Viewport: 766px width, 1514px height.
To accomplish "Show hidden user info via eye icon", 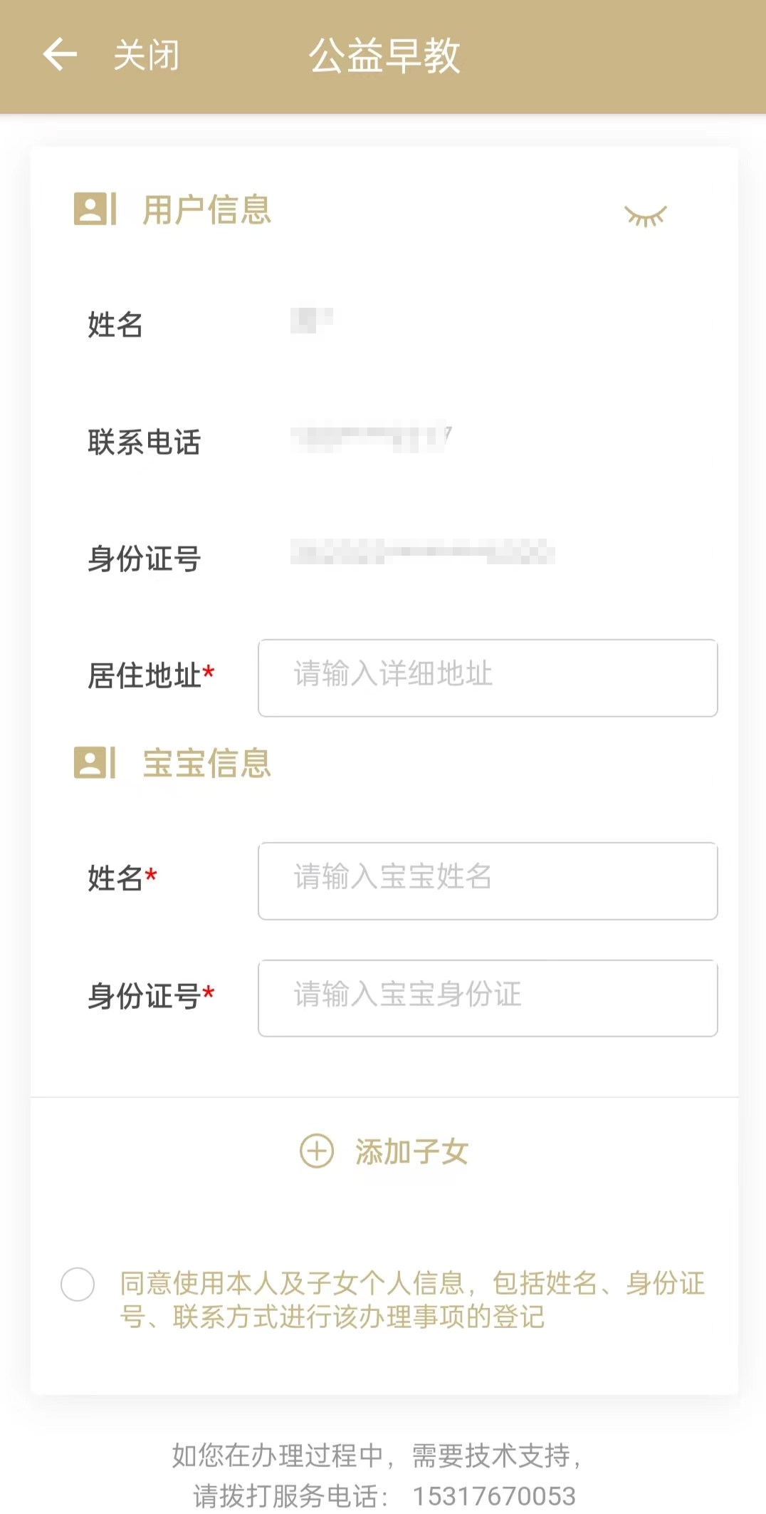I will 645,215.
